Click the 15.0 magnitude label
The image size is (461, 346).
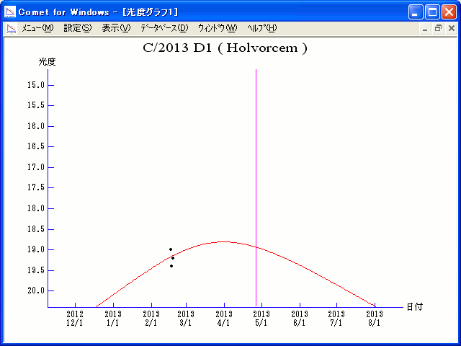coord(36,85)
